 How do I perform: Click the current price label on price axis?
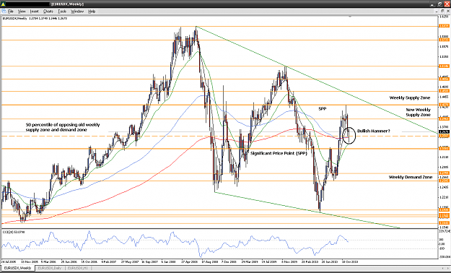(x=443, y=131)
